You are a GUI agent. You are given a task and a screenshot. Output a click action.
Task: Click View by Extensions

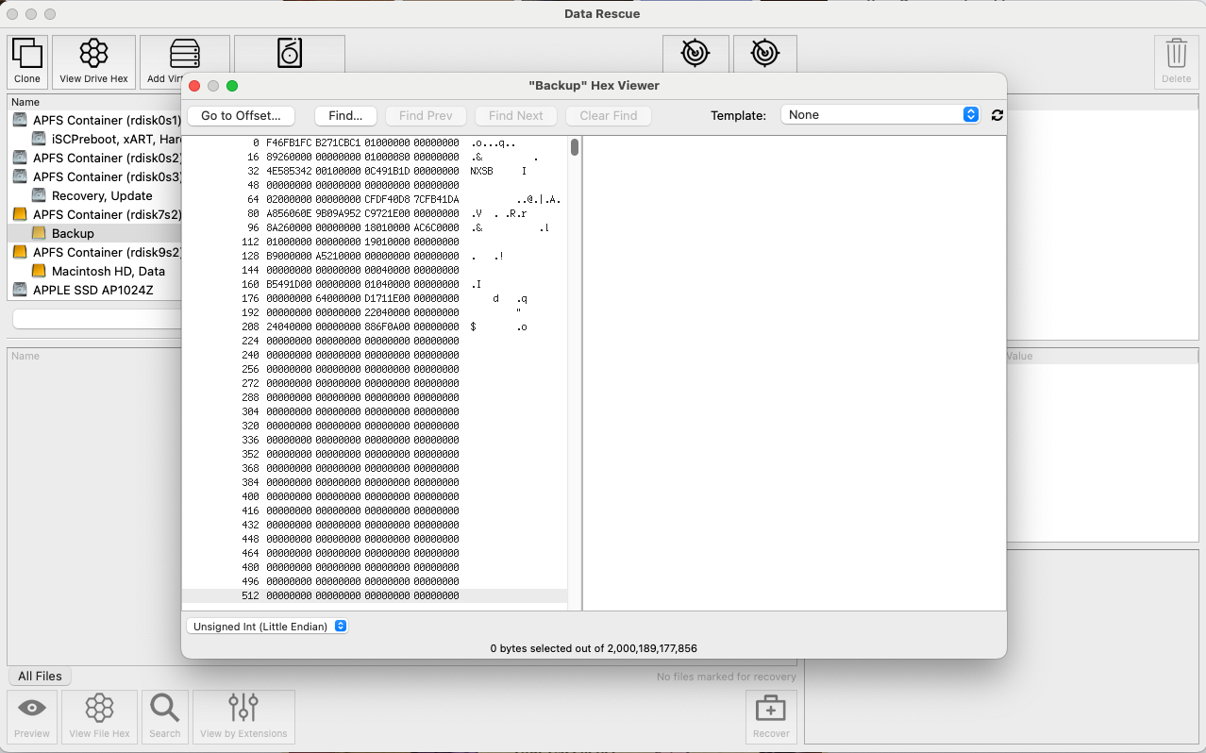(x=243, y=716)
